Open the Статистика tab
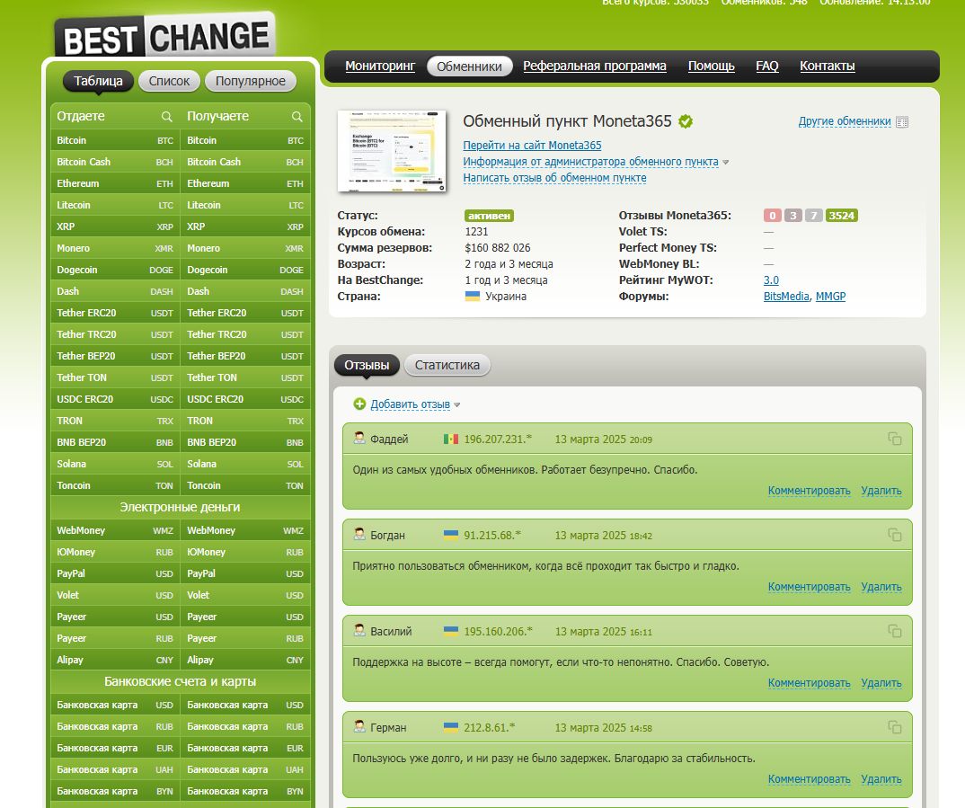 (x=447, y=365)
